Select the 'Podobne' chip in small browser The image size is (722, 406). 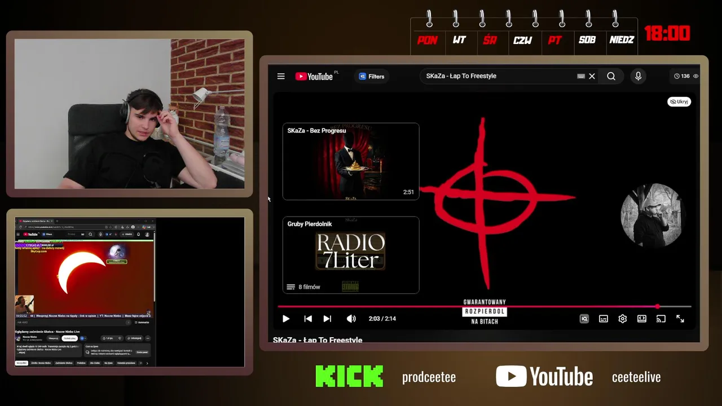coord(81,363)
